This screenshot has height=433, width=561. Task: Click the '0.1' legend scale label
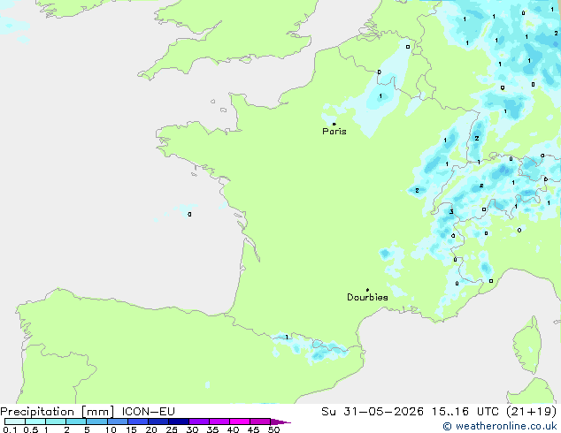[x=10, y=429]
